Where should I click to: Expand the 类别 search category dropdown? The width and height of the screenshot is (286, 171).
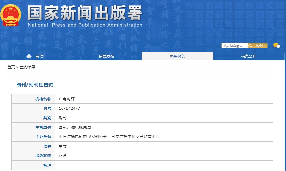(261, 46)
